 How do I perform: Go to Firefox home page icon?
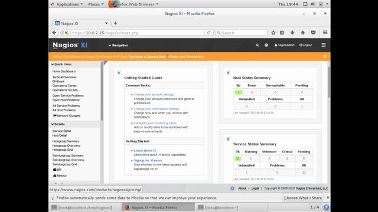tap(303, 32)
